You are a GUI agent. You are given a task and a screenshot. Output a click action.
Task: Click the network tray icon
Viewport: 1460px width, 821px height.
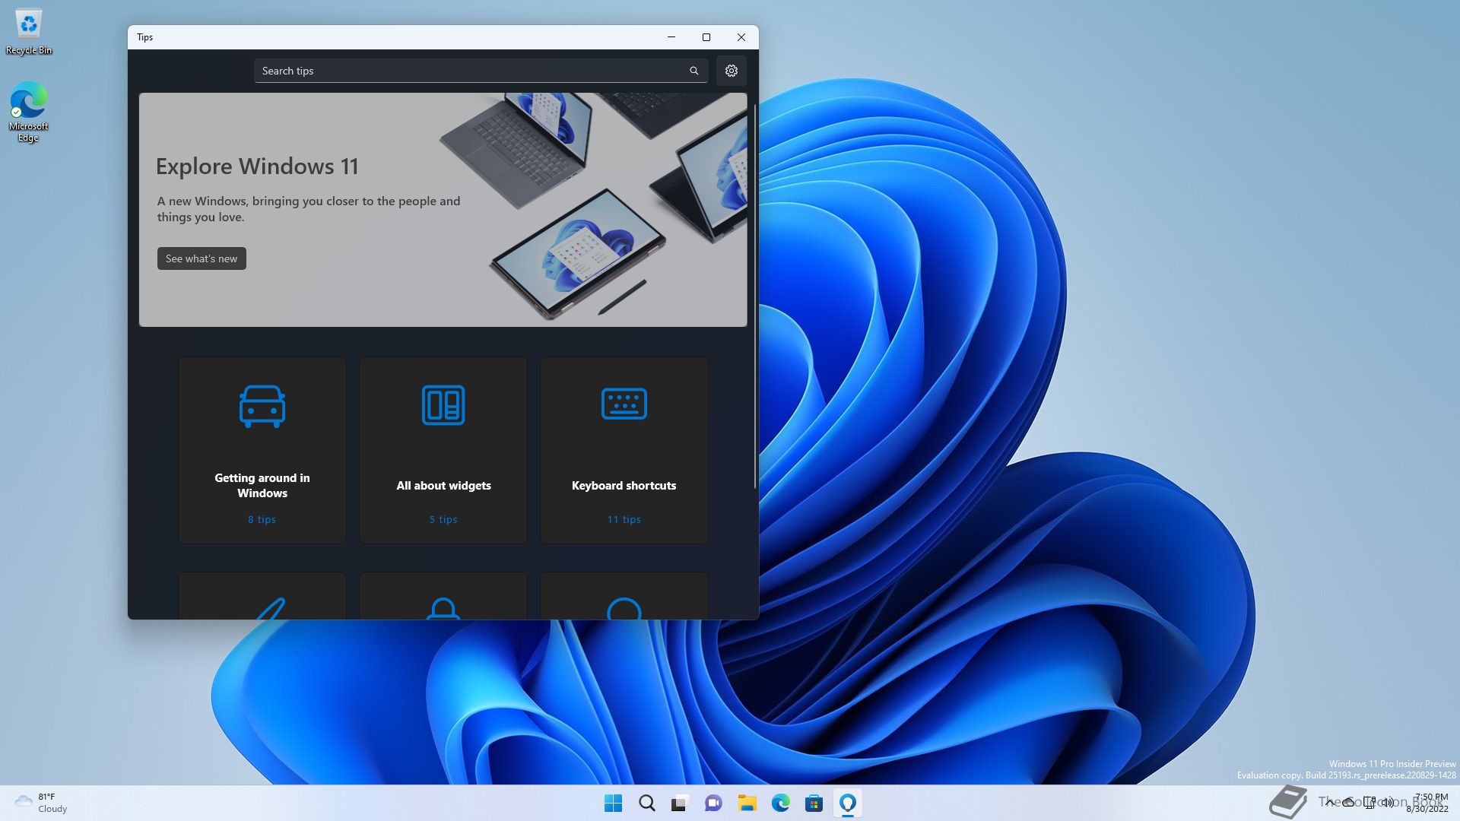(x=1369, y=802)
